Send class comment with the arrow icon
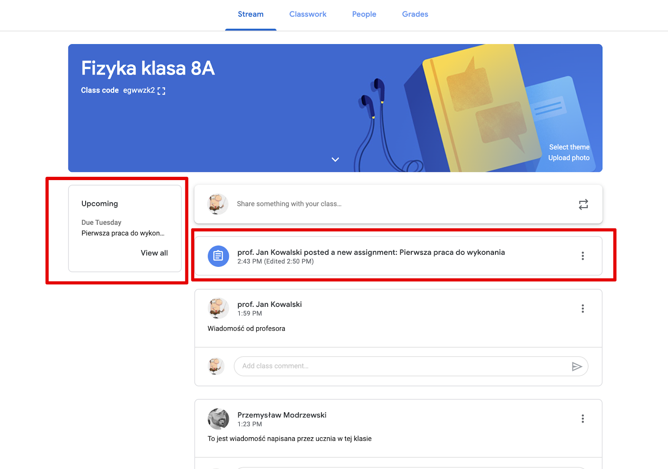Viewport: 668px width, 469px height. (577, 366)
